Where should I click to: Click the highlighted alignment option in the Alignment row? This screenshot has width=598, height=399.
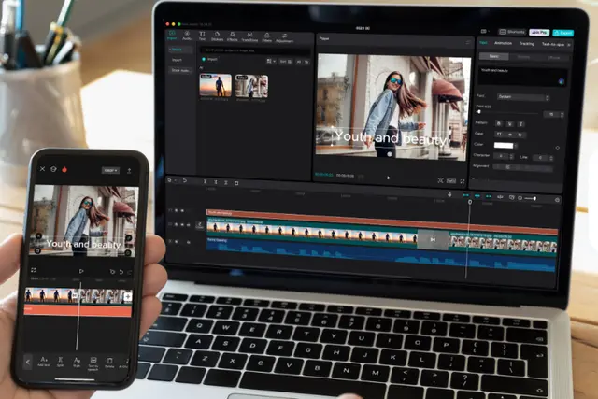click(x=508, y=167)
